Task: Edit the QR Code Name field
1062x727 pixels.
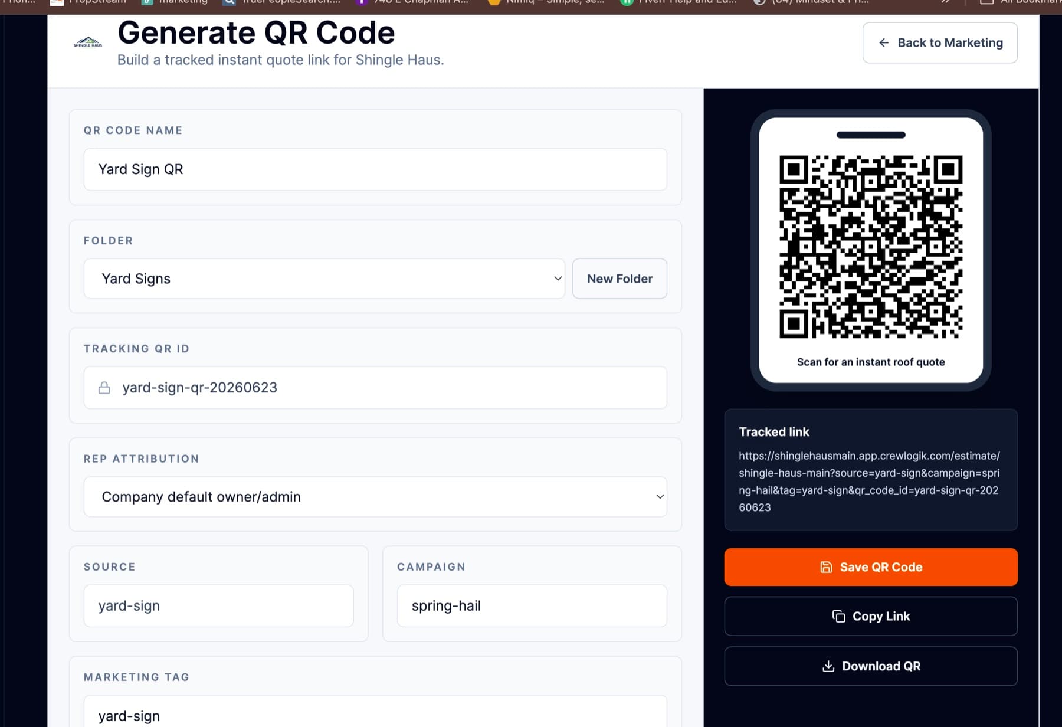Action: coord(375,169)
